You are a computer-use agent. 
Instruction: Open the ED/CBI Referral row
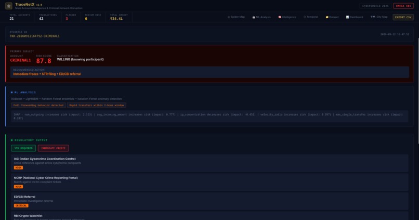coord(210,201)
